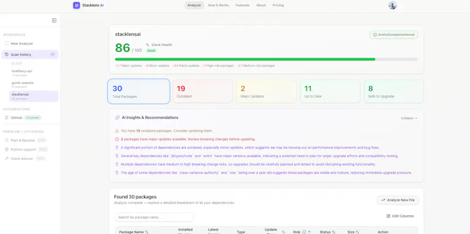The width and height of the screenshot is (470, 234).
Task: Sort by Size column arrows
Action: tap(357, 232)
